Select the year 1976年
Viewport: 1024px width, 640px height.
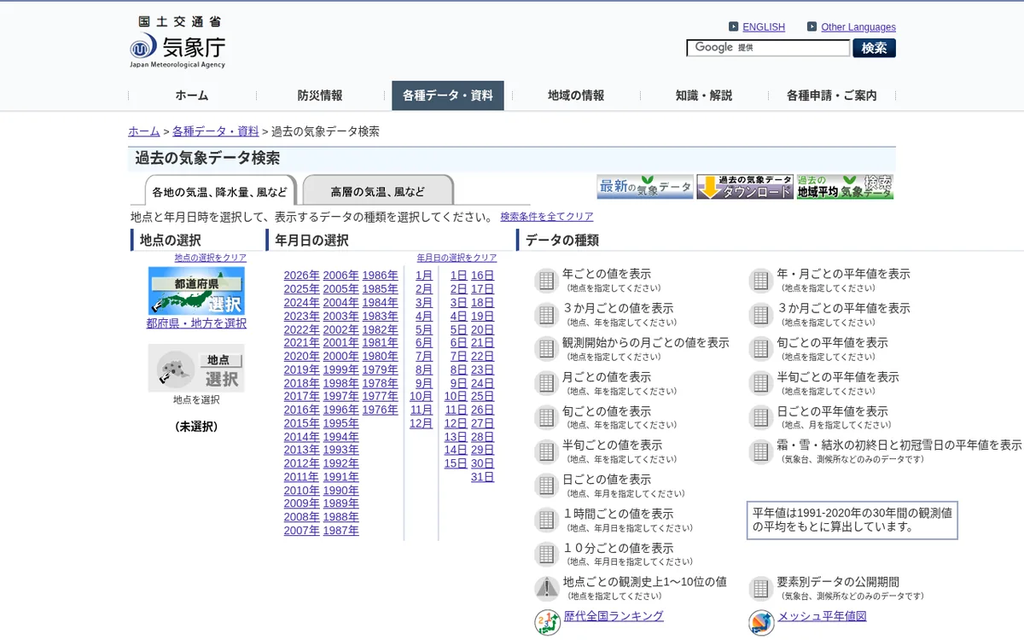coord(381,410)
